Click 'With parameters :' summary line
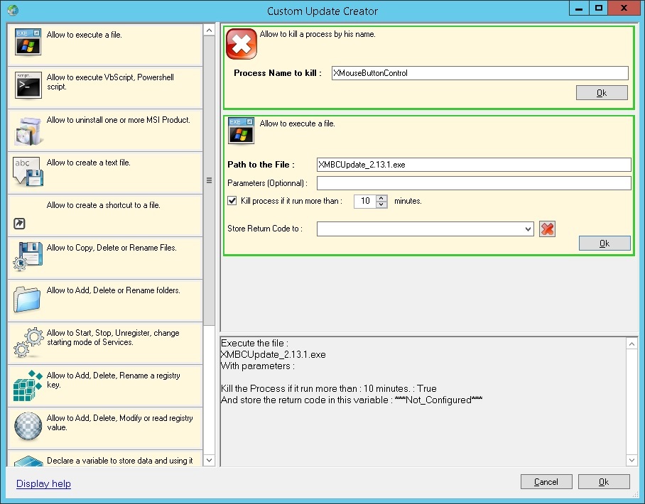Image resolution: width=645 pixels, height=504 pixels. tap(258, 366)
